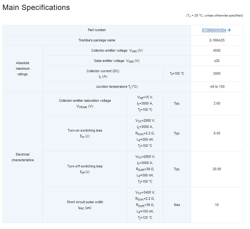Click the Turn-on switching loss Eon label
Screen dimensions: 250x229
pyautogui.click(x=85, y=133)
